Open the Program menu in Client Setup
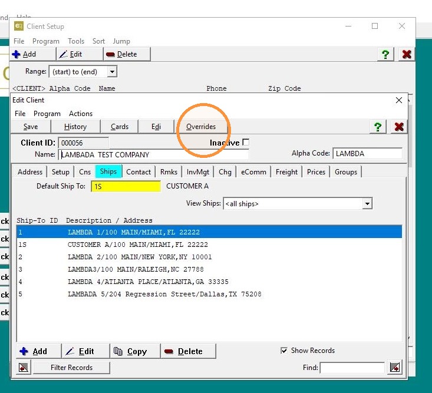Image resolution: width=432 pixels, height=393 pixels. [46, 41]
